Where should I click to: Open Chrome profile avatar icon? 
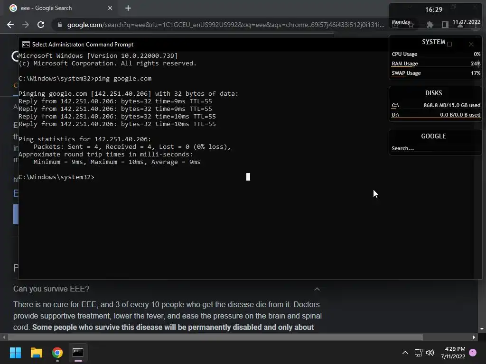pyautogui.click(x=460, y=25)
